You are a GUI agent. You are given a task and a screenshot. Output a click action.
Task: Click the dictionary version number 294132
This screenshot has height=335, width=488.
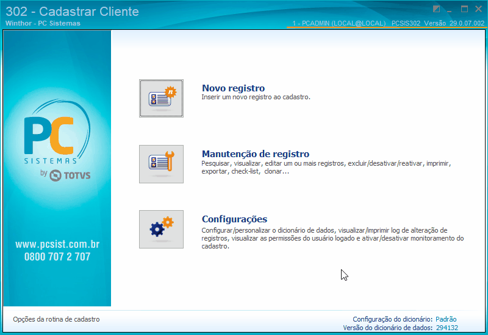tap(447, 328)
